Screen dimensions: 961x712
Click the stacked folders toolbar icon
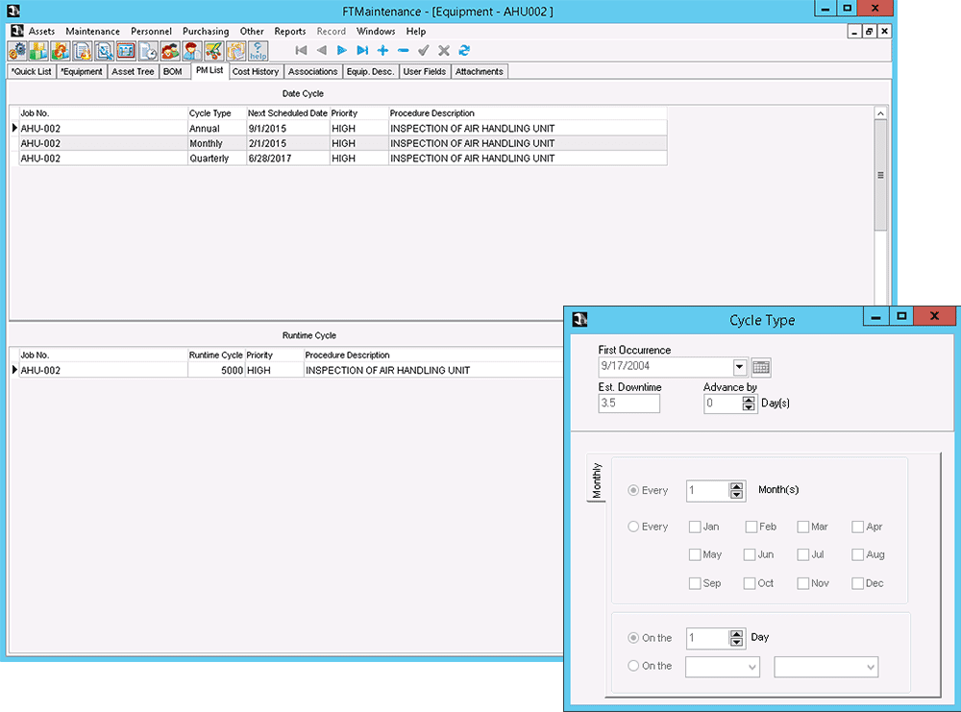tap(235, 51)
